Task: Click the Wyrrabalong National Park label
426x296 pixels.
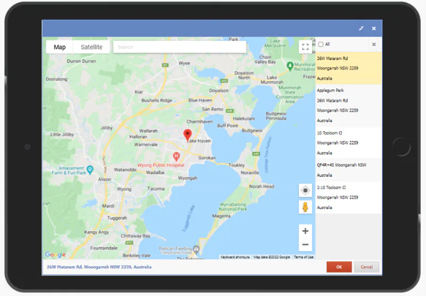Action: coord(233,207)
